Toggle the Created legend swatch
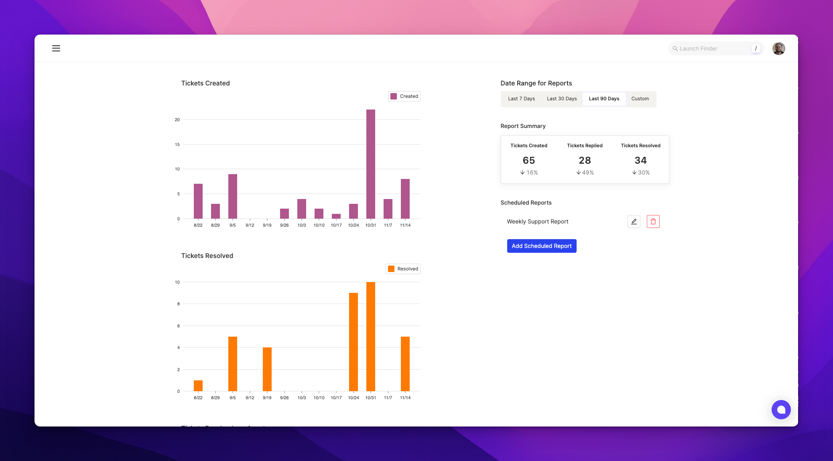The width and height of the screenshot is (833, 461). (x=393, y=96)
